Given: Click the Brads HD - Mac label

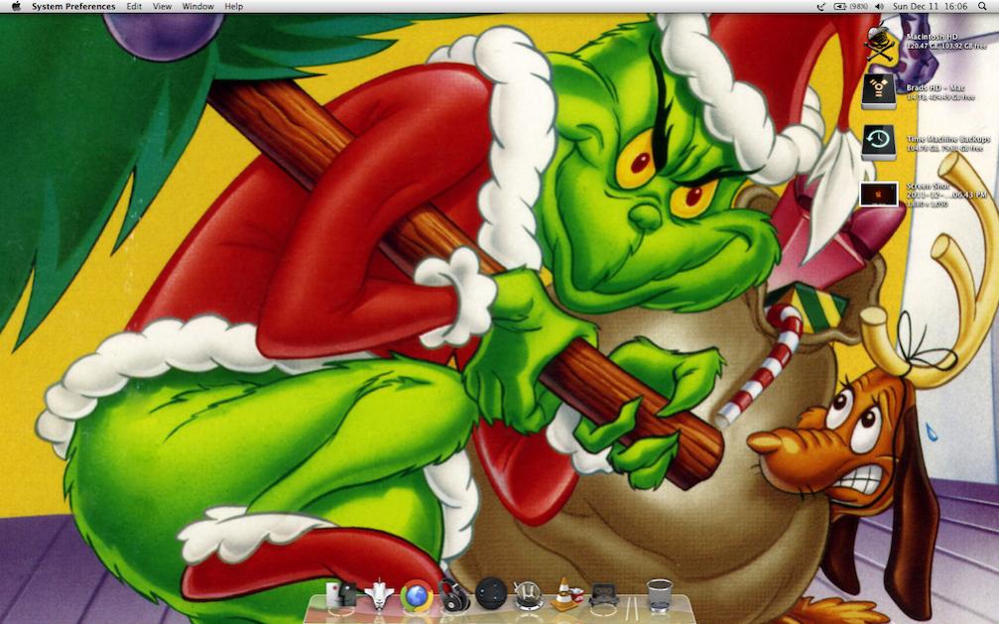Looking at the screenshot, I should 936,88.
